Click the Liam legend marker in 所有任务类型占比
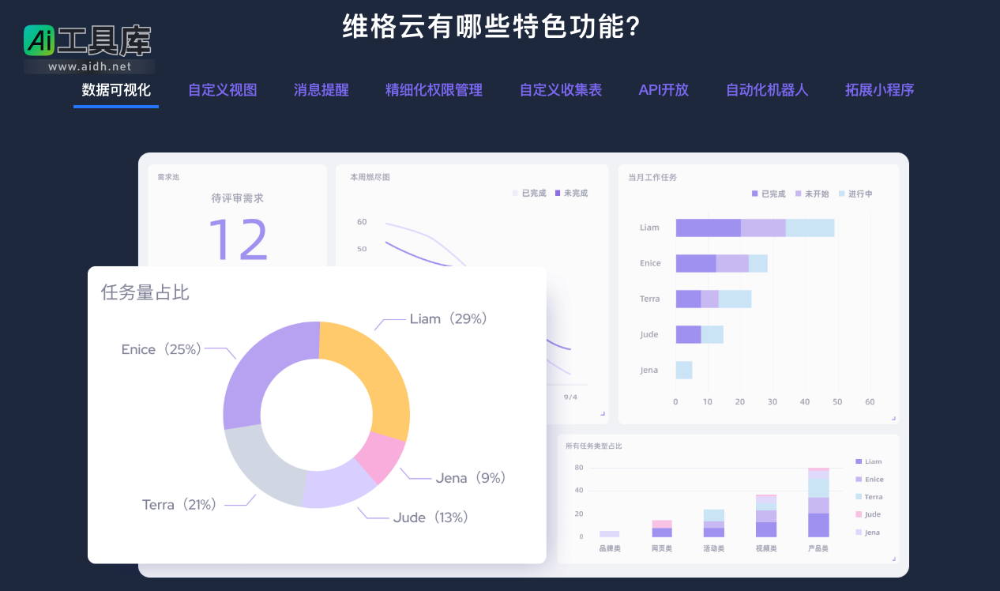The width and height of the screenshot is (1000, 591). [859, 461]
